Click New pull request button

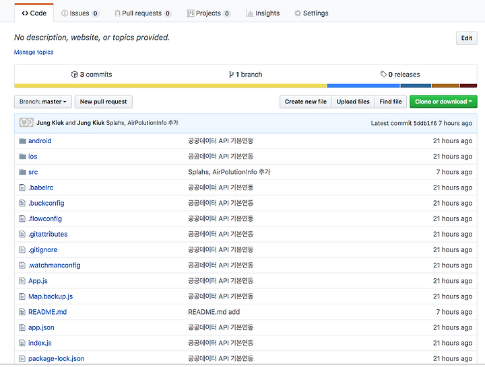[104, 102]
